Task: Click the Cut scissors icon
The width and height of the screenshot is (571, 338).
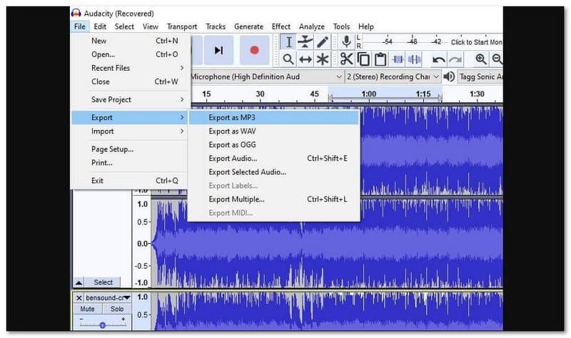Action: pyautogui.click(x=346, y=59)
